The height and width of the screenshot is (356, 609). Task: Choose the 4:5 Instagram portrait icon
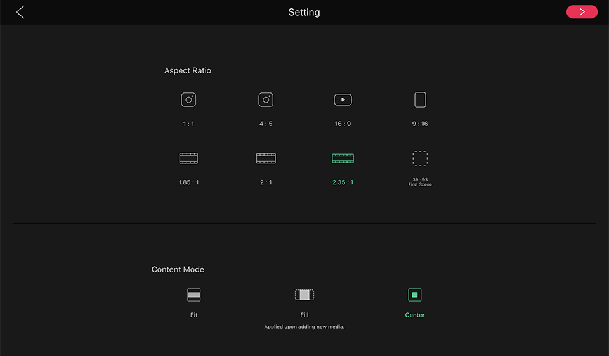pyautogui.click(x=266, y=99)
